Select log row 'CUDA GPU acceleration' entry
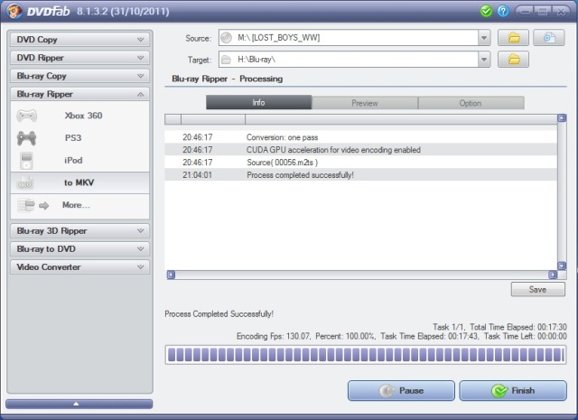Screen dimensions: 578x420 (360, 150)
